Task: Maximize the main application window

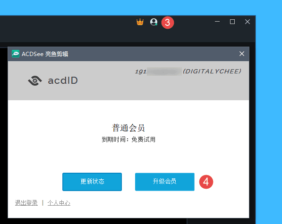Action: (x=232, y=22)
